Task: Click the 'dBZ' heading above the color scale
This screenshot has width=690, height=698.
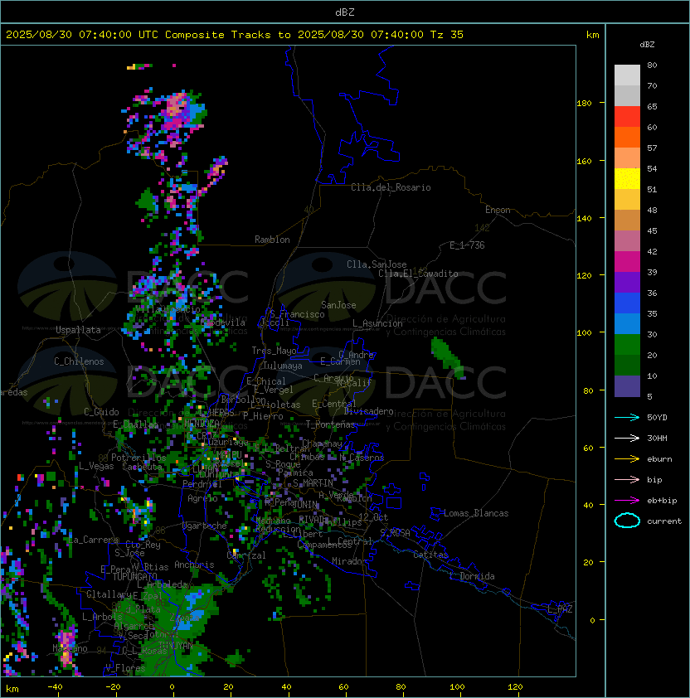Action: [647, 45]
